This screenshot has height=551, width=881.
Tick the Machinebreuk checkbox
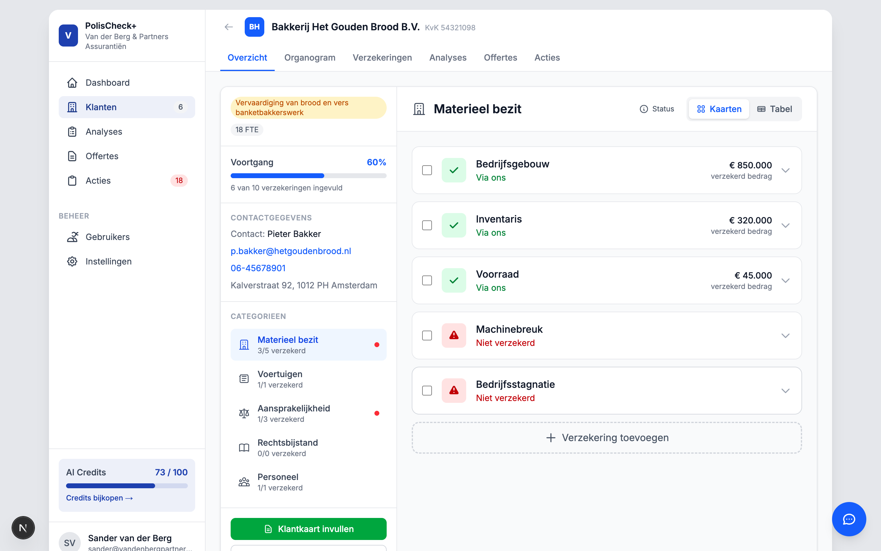pos(427,335)
